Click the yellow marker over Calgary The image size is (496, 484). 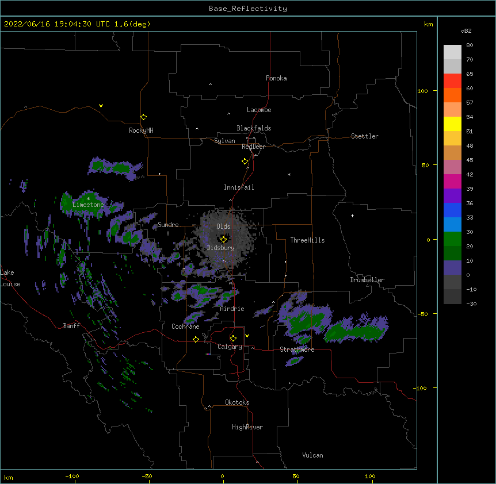coord(233,338)
